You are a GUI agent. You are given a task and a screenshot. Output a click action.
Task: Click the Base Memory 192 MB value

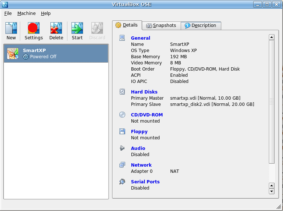click(178, 57)
